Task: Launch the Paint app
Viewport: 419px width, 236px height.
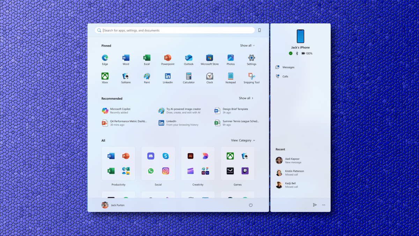Action: (x=147, y=77)
